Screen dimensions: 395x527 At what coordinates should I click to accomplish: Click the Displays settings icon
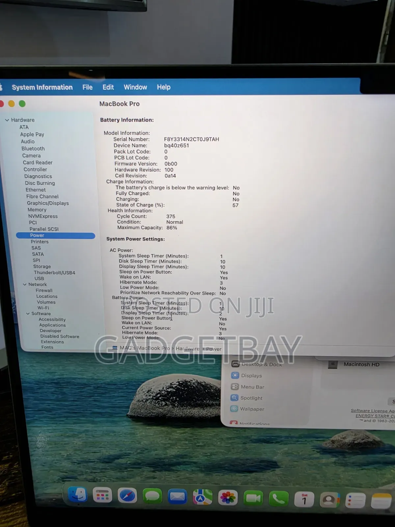[235, 375]
